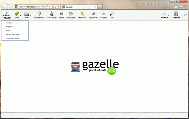This screenshot has width=189, height=119.
Task: Open browser Favorites star icon
Action: point(180,7)
